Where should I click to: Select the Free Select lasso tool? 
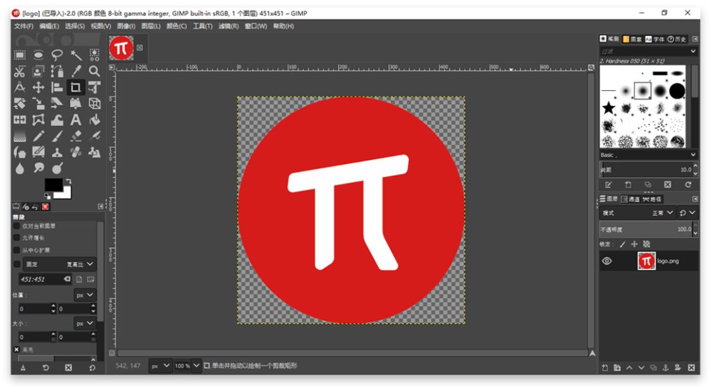click(57, 55)
